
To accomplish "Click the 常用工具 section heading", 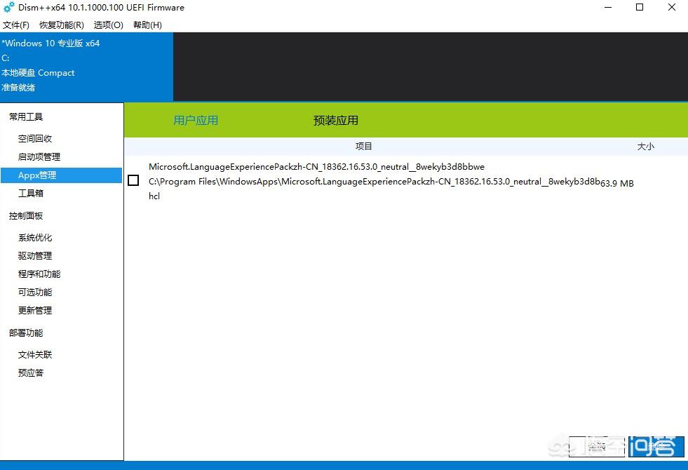I will pos(26,116).
